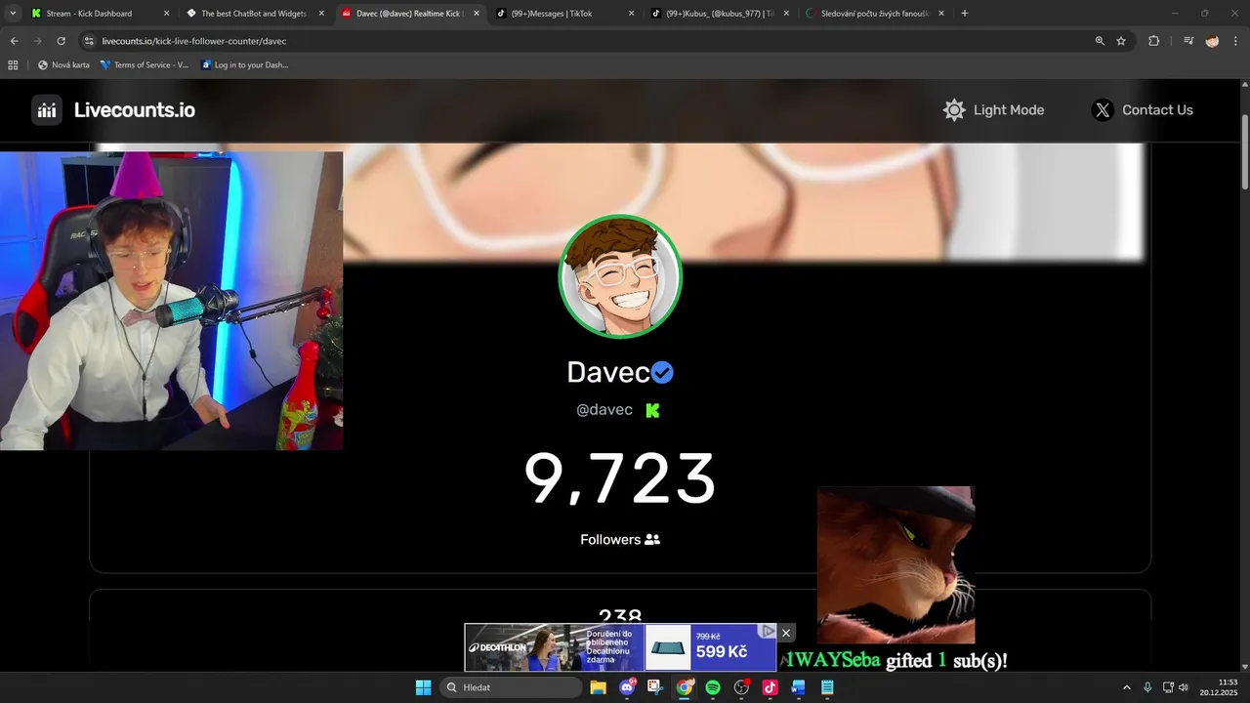Open Notepad from the taskbar
Image resolution: width=1250 pixels, height=703 pixels.
pos(827,687)
